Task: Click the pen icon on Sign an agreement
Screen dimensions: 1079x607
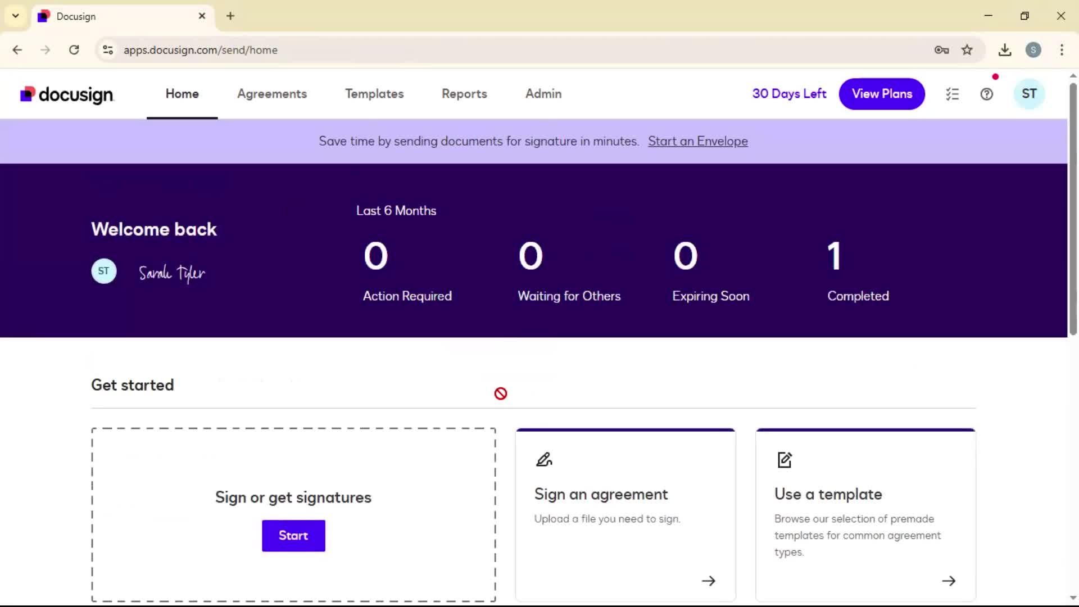Action: (544, 460)
